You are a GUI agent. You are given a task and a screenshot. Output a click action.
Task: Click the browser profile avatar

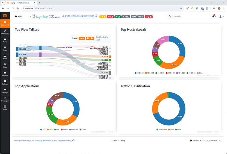[219, 8]
